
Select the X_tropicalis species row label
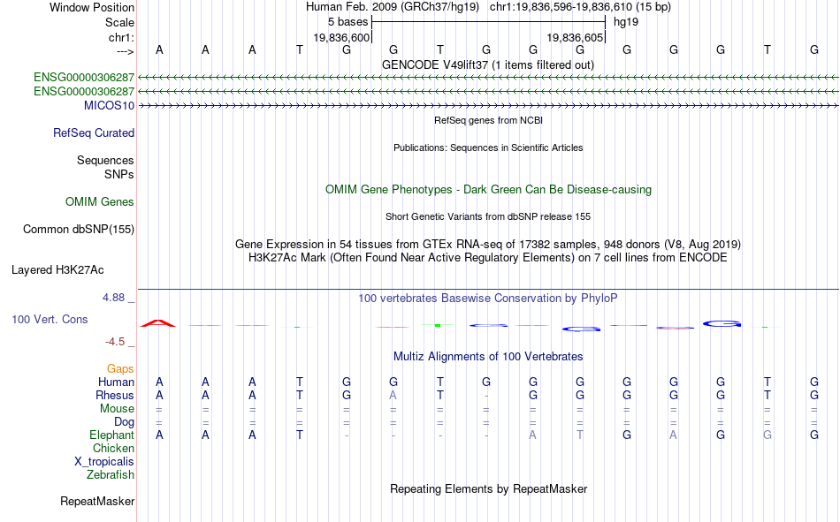[104, 462]
